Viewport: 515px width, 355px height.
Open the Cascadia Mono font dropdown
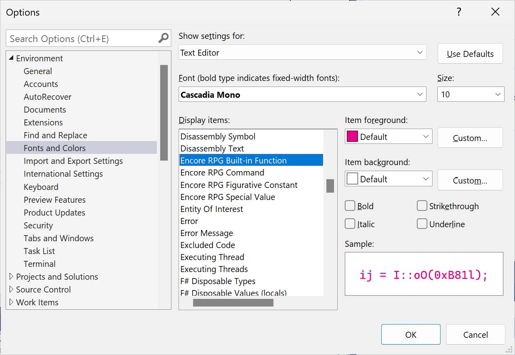[302, 95]
